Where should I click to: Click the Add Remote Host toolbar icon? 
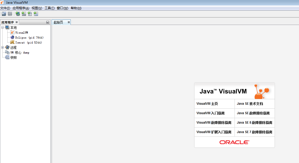tap(18, 14)
